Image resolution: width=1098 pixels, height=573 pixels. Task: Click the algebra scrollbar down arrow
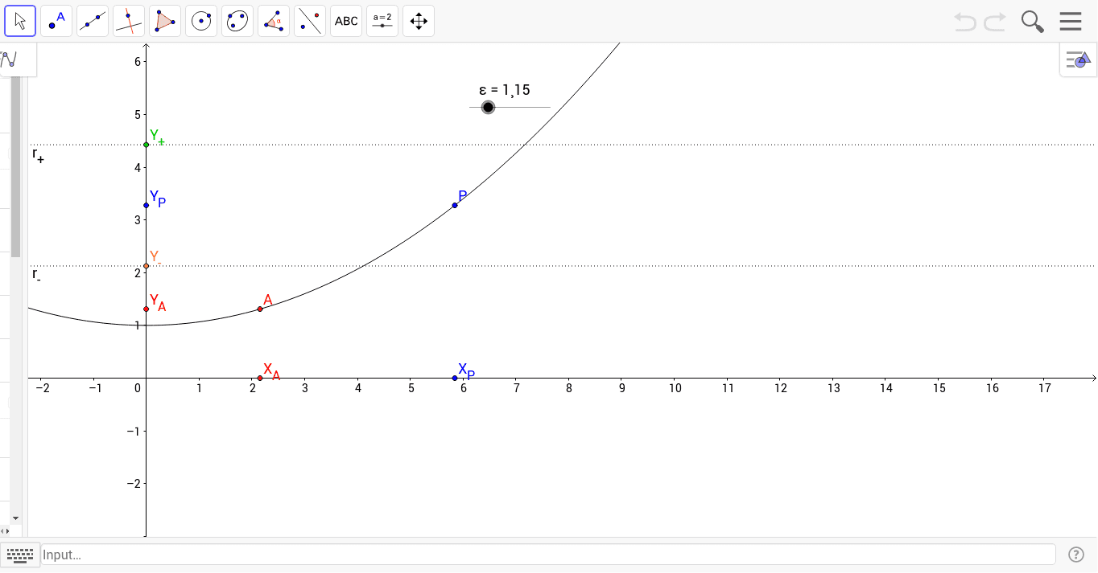click(15, 518)
